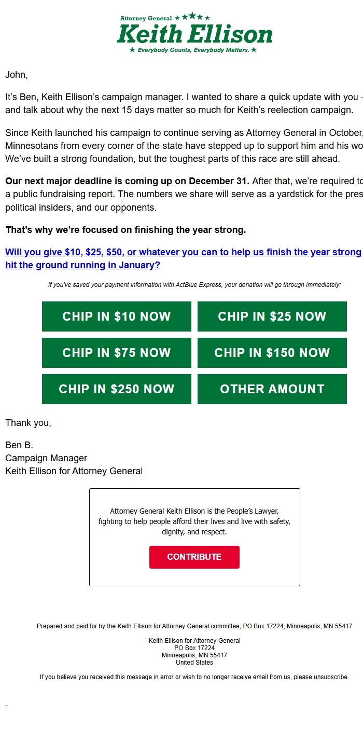The image size is (363, 744).
Task: Click the 'Everybody Counts, Everybody Matters' tagline banner
Action: click(194, 50)
